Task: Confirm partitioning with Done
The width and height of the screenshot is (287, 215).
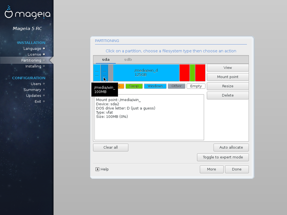Action: coord(237,169)
